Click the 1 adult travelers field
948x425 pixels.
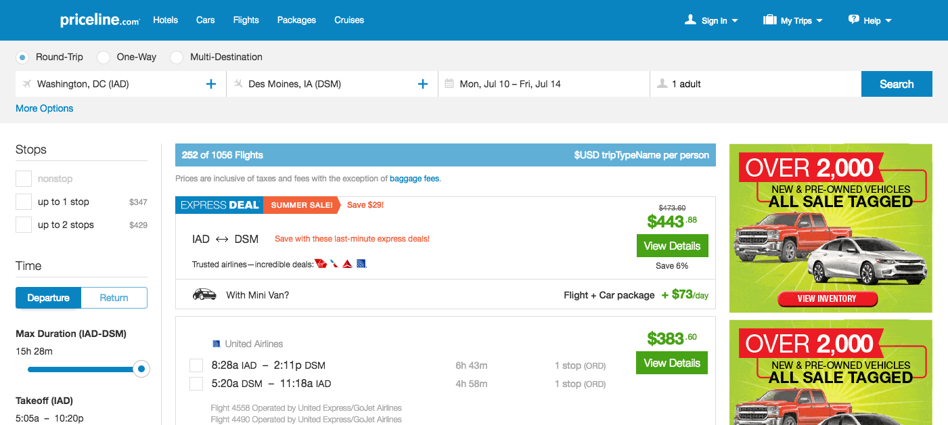click(756, 84)
